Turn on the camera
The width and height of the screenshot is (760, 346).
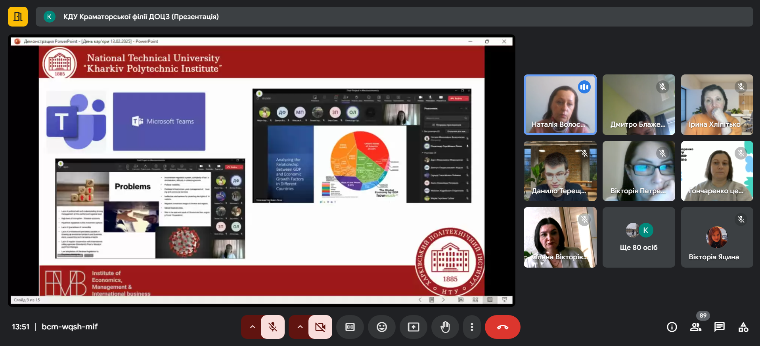(x=320, y=327)
